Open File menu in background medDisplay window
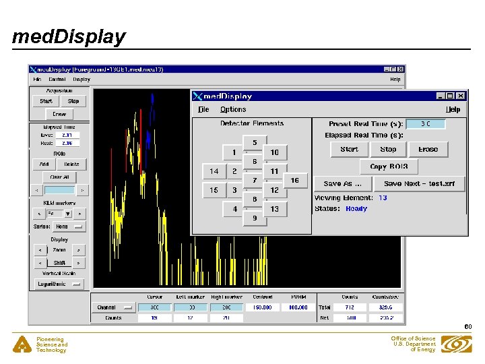 pyautogui.click(x=37, y=80)
